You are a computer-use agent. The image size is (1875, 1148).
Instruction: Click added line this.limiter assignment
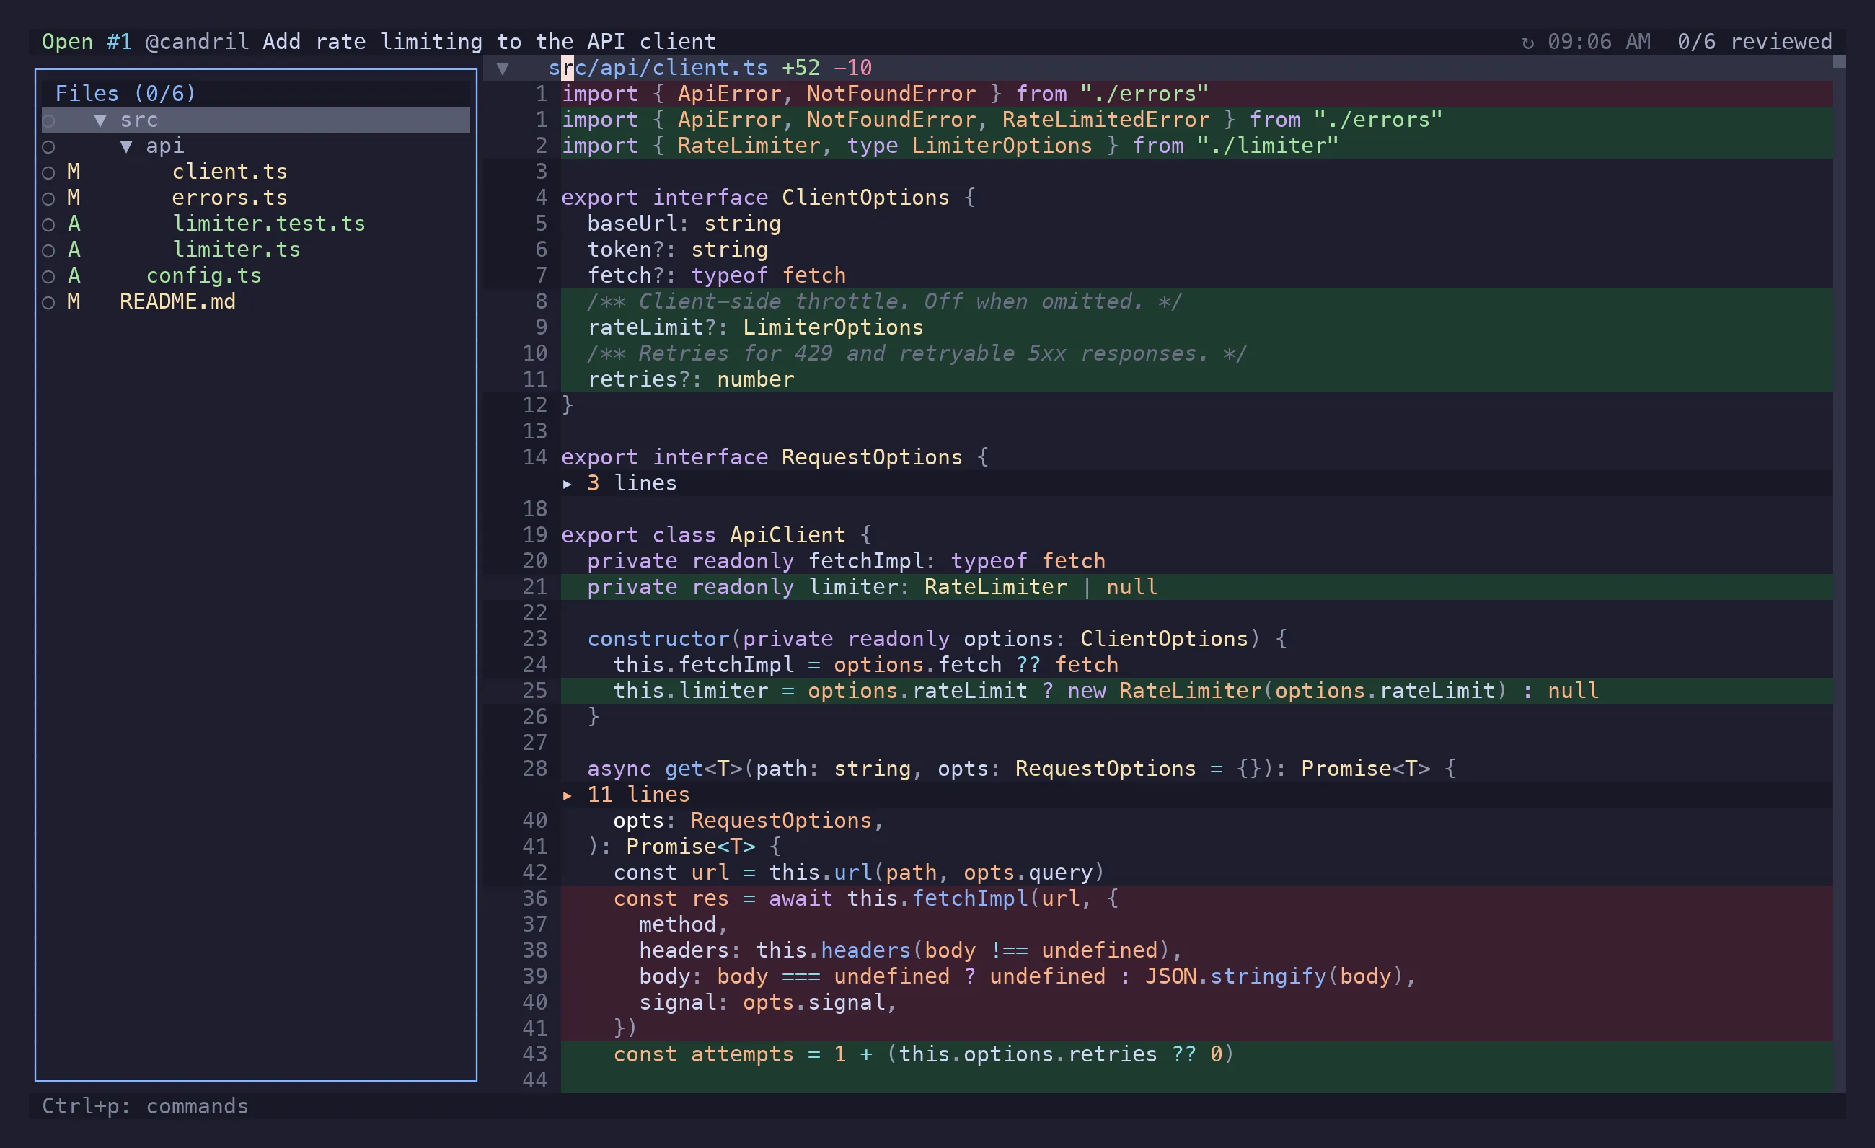coord(1197,691)
